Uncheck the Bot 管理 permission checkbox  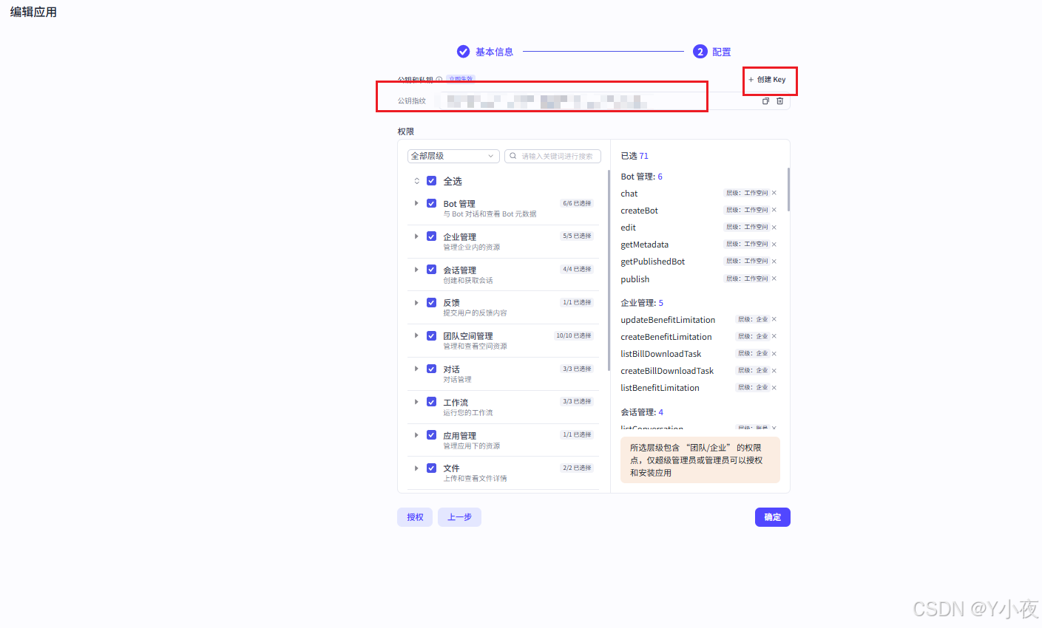pos(431,203)
